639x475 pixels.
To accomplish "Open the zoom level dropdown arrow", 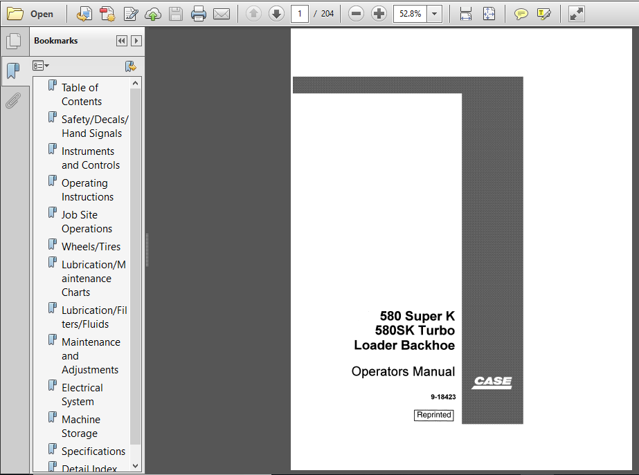I will pos(435,14).
